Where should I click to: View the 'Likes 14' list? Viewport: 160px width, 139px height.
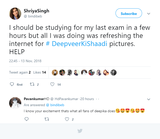40,72
